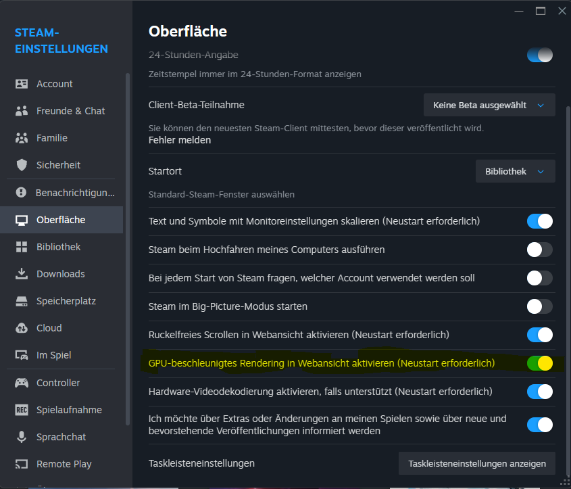Open the Freunde & Chat settings

61,111
